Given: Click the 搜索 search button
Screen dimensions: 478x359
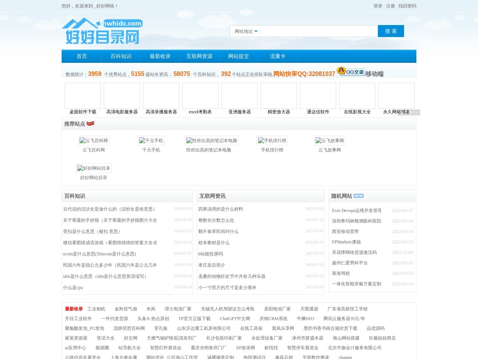Looking at the screenshot, I should [391, 31].
